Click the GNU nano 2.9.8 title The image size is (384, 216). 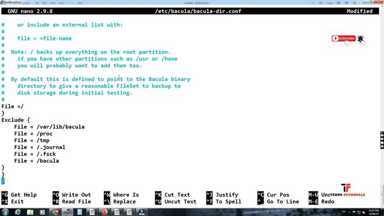pos(30,11)
